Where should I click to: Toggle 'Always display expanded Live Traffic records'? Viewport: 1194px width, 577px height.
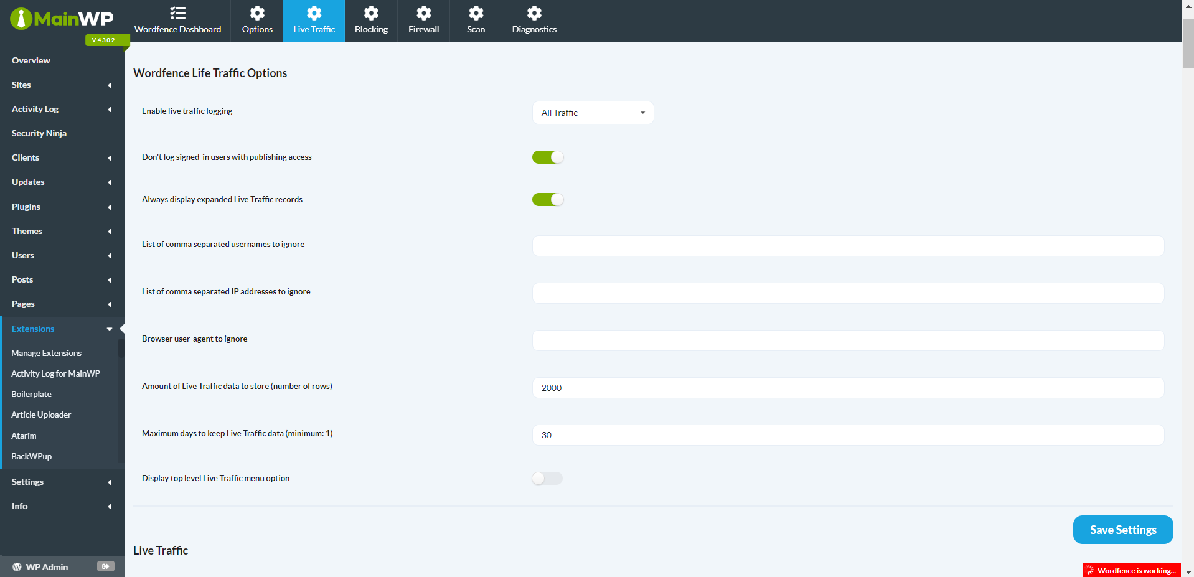[x=548, y=200]
